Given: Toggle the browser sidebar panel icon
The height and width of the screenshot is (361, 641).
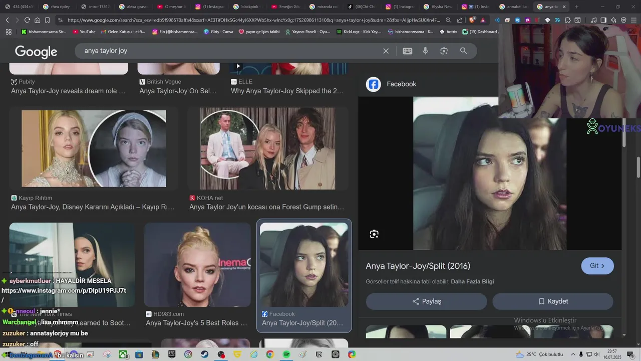Looking at the screenshot, I should coord(603,20).
